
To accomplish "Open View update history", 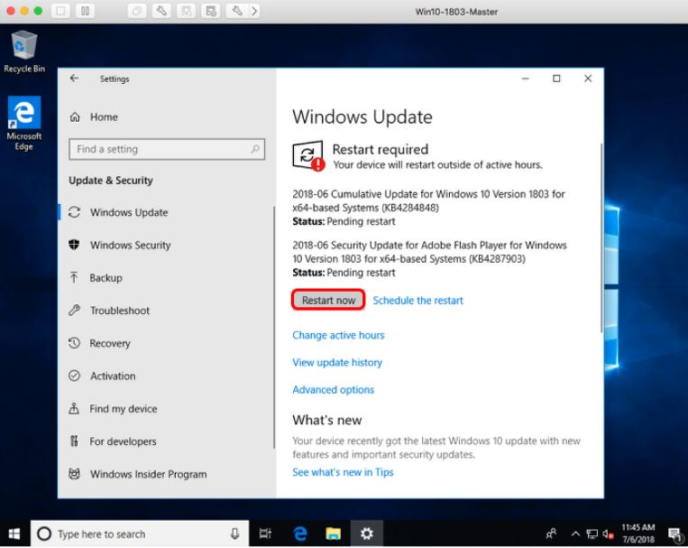I will coord(337,363).
